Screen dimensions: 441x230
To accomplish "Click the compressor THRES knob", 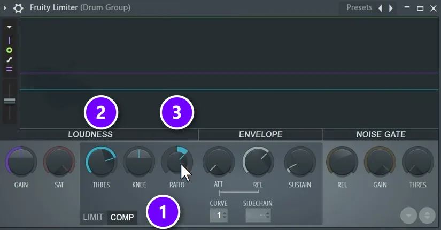I will pyautogui.click(x=101, y=162).
